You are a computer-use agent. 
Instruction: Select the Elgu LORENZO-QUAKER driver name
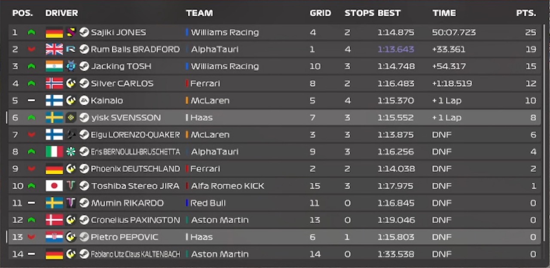point(135,135)
